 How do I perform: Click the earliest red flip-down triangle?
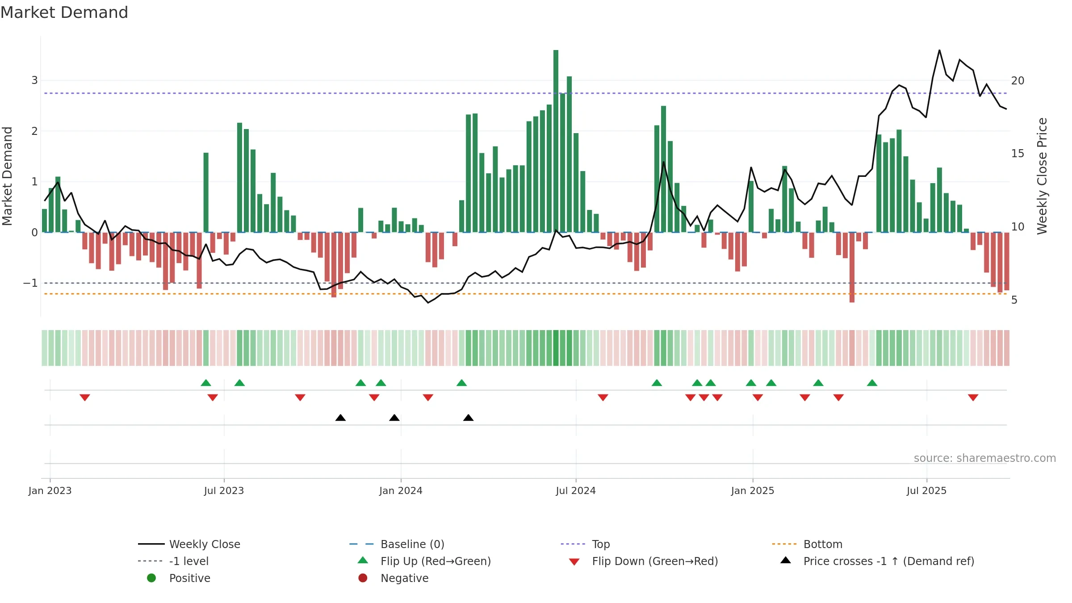click(x=85, y=398)
